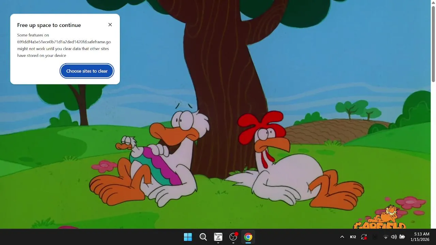Show hidden system tray icons
Screen dimensions: 436x245
[342, 237]
